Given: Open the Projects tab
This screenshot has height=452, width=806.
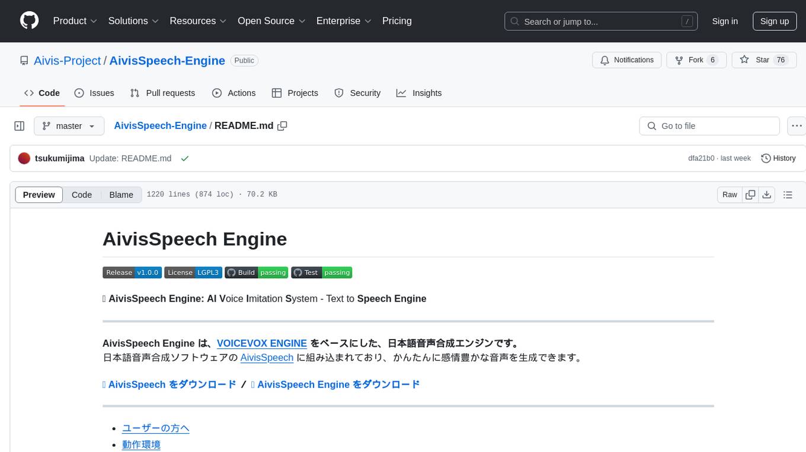Looking at the screenshot, I should (295, 93).
